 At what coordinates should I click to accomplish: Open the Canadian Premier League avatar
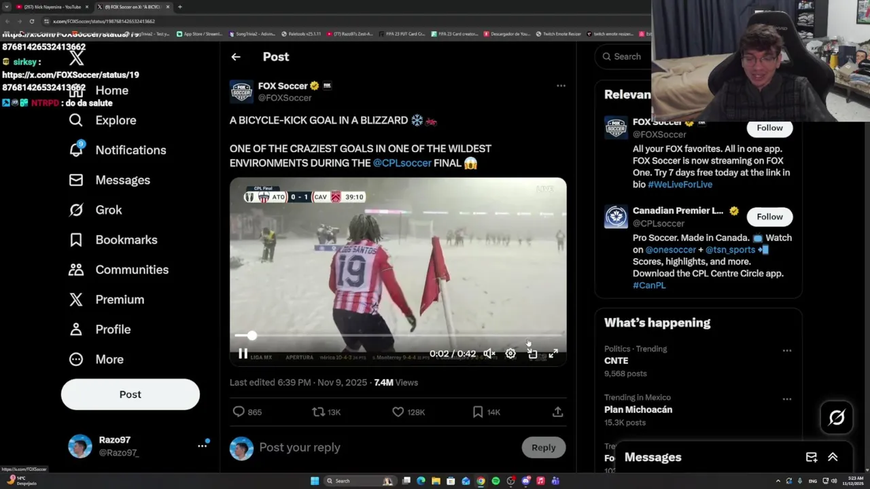[616, 217]
